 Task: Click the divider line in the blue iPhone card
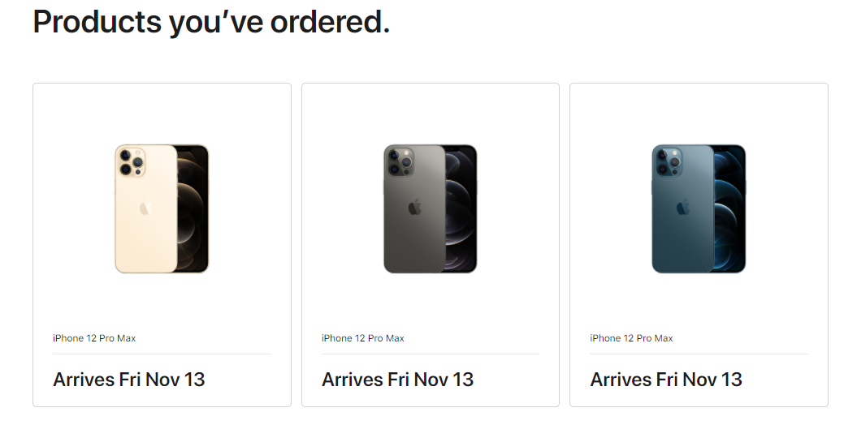(699, 354)
